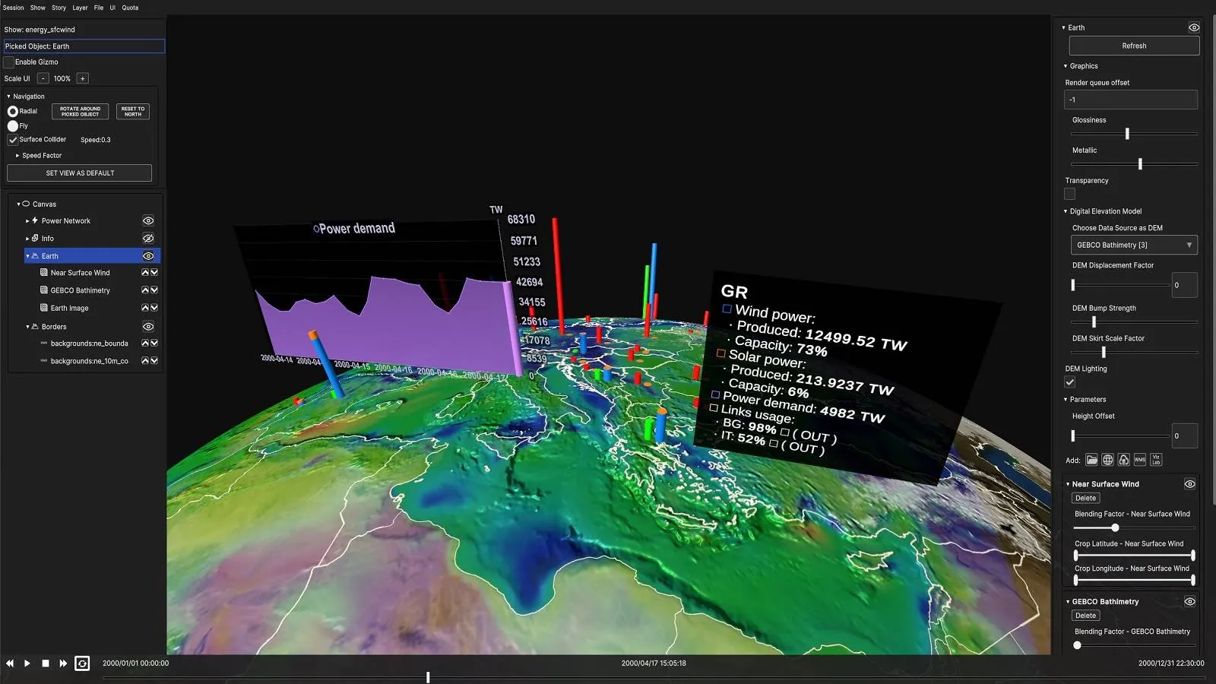Click the Viz Lab add icon
Image resolution: width=1216 pixels, height=684 pixels.
point(1156,460)
